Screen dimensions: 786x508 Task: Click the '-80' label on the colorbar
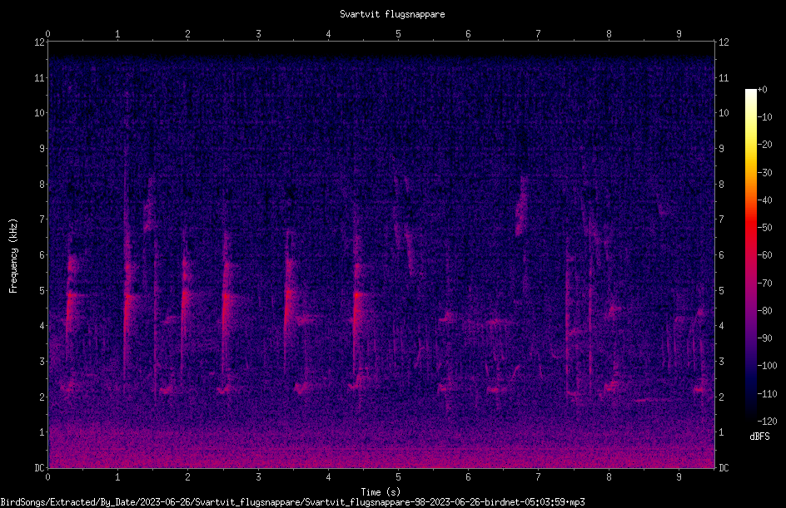click(764, 311)
